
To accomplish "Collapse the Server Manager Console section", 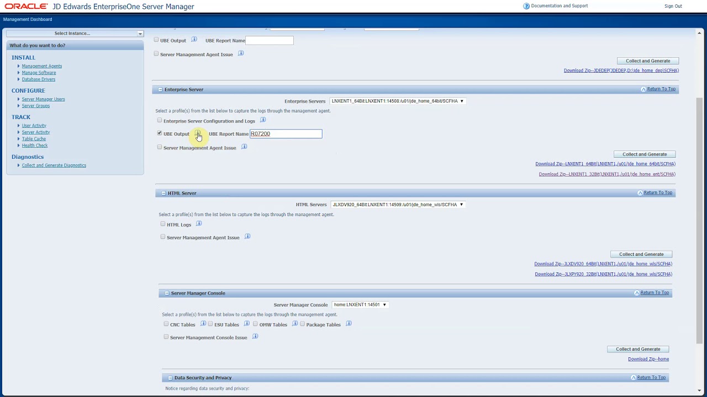I will (x=167, y=293).
